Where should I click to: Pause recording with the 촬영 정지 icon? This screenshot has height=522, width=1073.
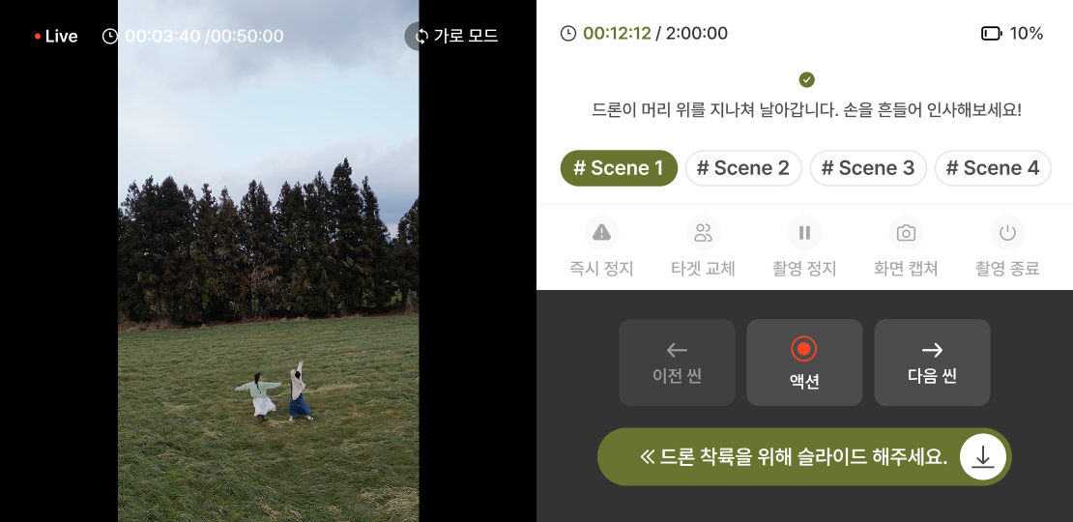point(804,233)
